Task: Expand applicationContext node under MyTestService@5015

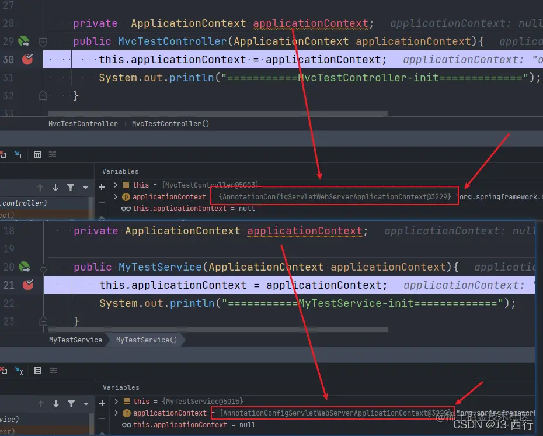Action: click(x=116, y=413)
